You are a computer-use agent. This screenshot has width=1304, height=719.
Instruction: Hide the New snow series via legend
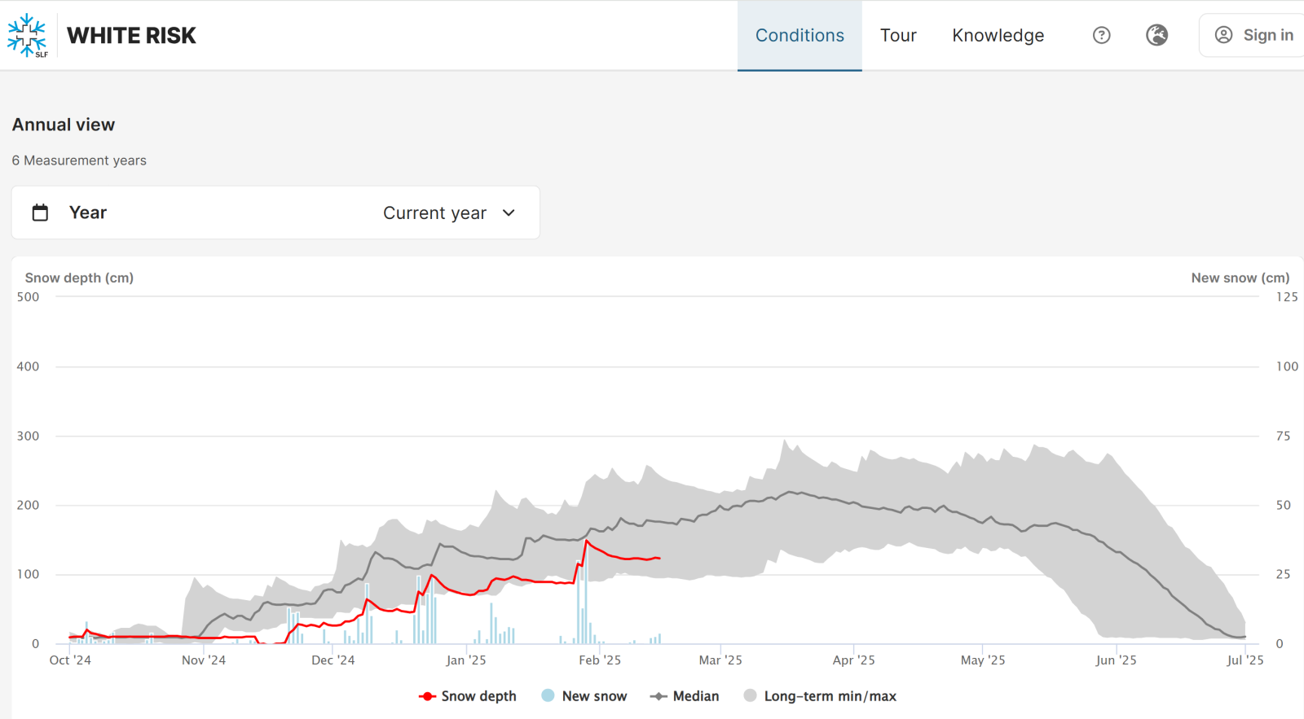pyautogui.click(x=594, y=696)
